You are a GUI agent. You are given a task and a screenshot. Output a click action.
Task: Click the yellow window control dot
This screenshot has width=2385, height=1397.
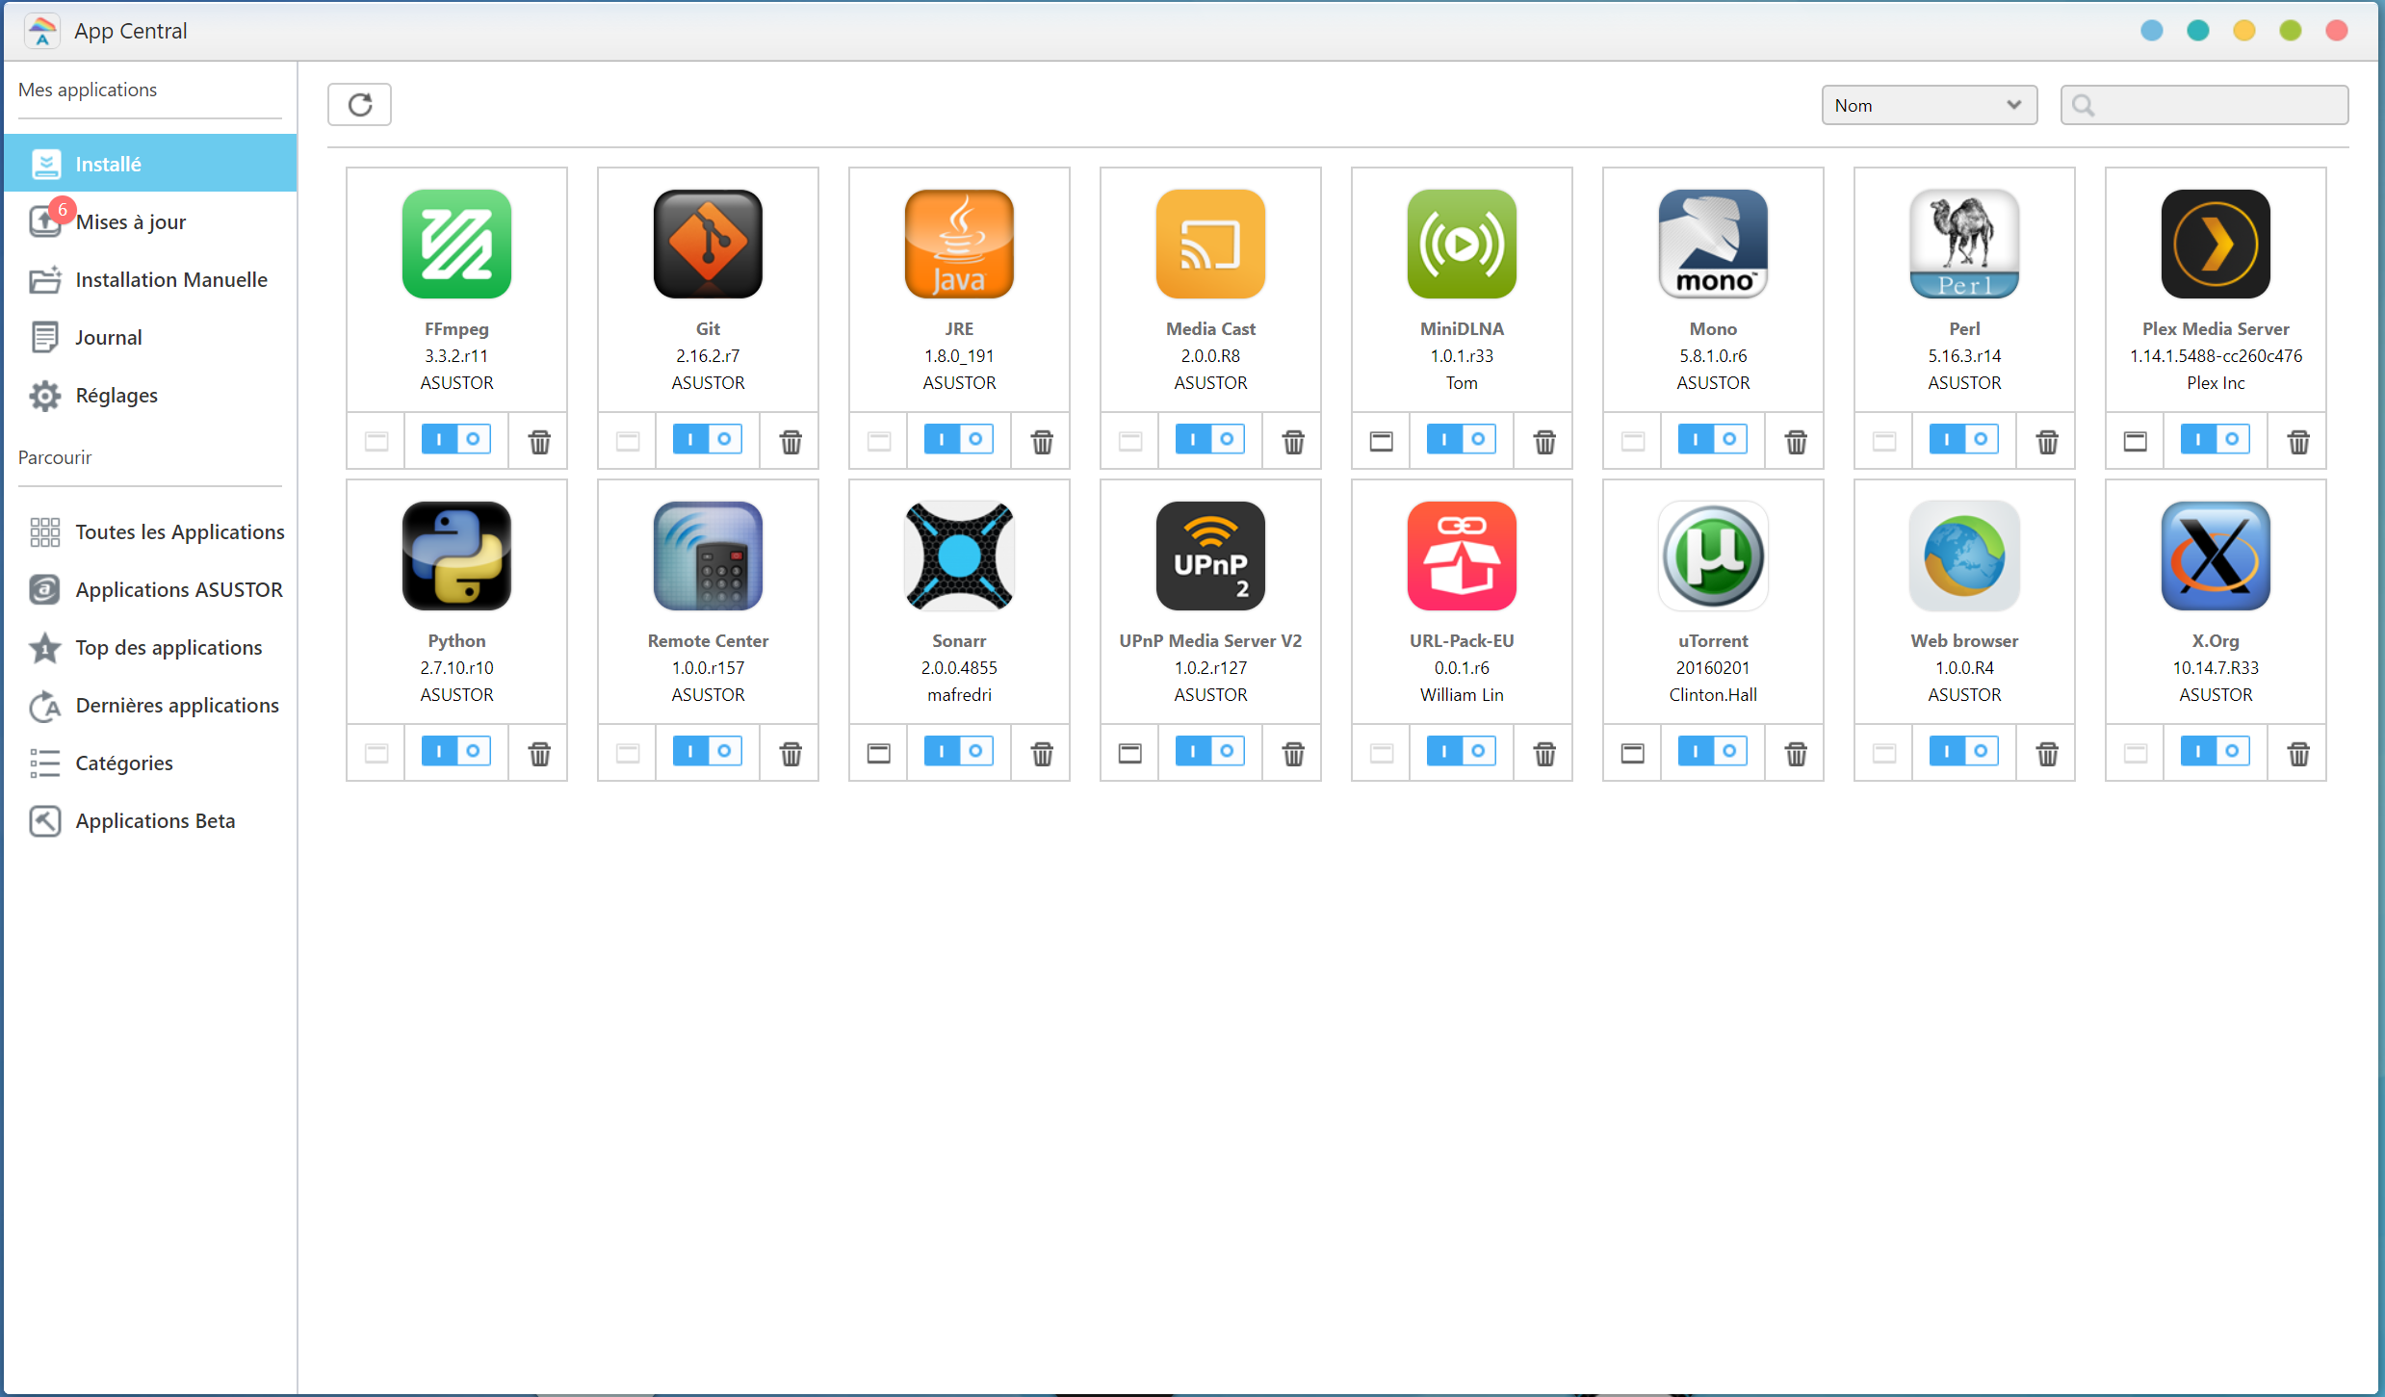pos(2243,31)
